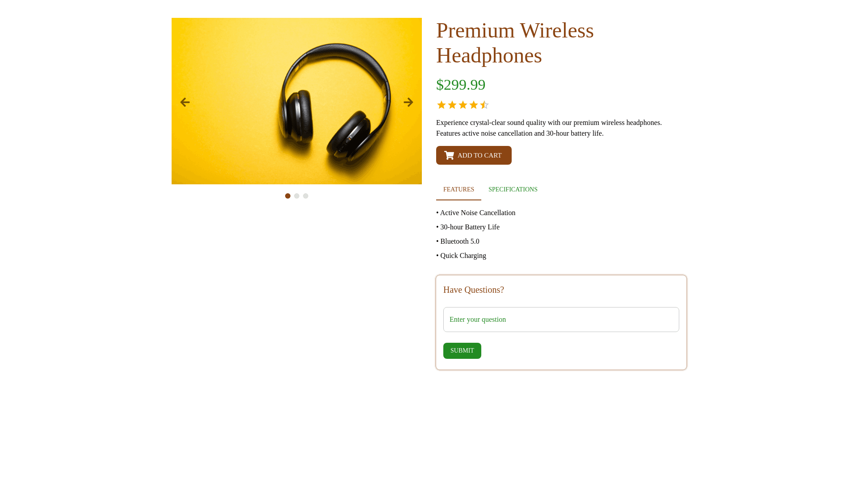Click the half-filled fifth rating star

coord(484,105)
